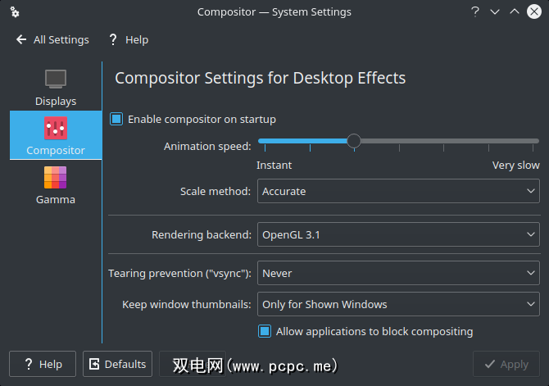This screenshot has height=386, width=549.
Task: Expand the Keep window thumbnails dropdown
Action: tap(398, 304)
